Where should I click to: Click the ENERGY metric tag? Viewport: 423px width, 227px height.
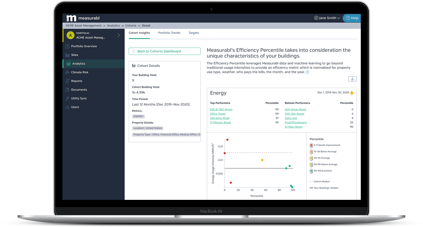point(138,116)
